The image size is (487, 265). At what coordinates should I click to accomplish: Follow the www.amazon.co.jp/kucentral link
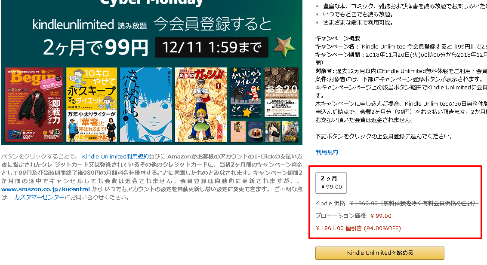pyautogui.click(x=46, y=189)
